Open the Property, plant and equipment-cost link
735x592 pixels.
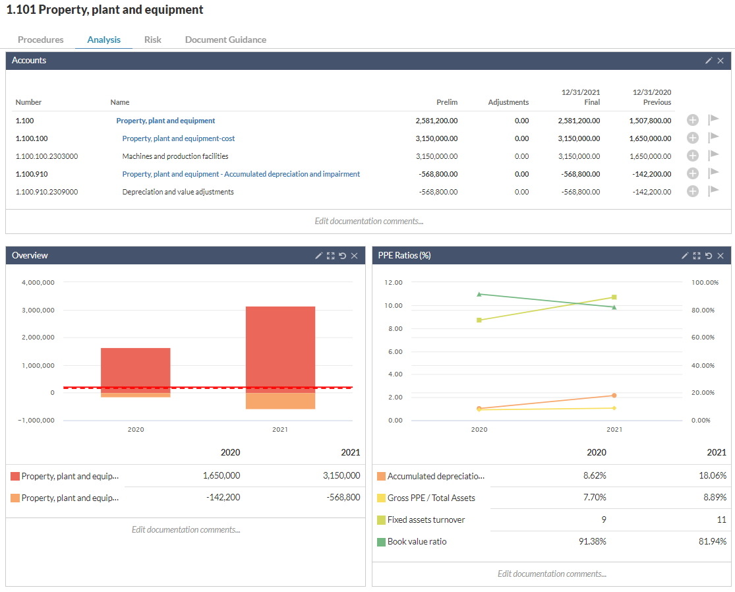(x=179, y=138)
